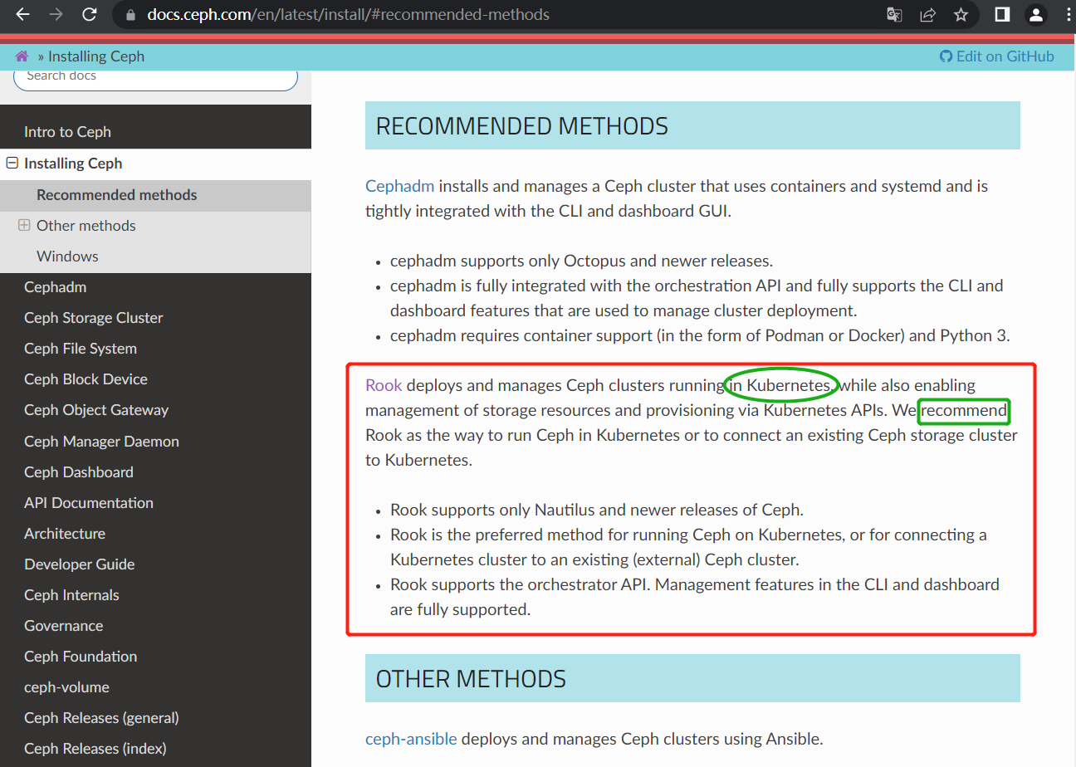Viewport: 1076px width, 767px height.
Task: Open the translate page icon
Action: click(894, 15)
